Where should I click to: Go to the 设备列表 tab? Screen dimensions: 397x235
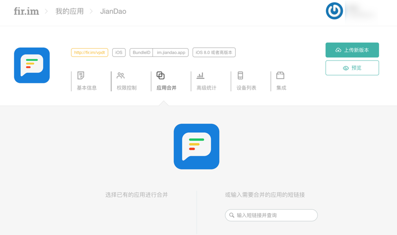246,88
